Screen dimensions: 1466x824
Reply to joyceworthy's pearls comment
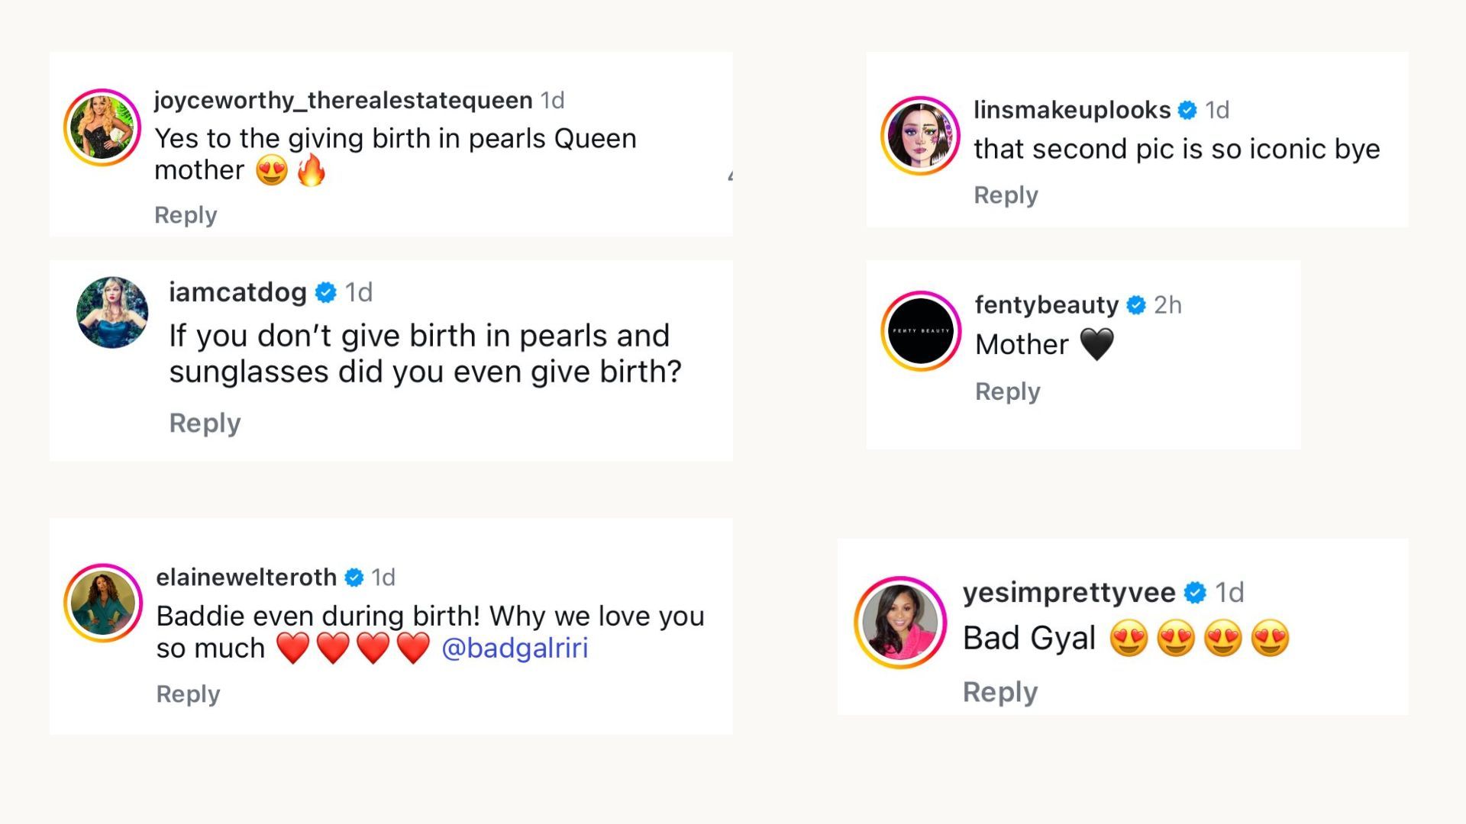pos(186,215)
